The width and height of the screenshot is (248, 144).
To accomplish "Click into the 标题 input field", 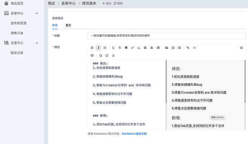I will pyautogui.click(x=167, y=35).
